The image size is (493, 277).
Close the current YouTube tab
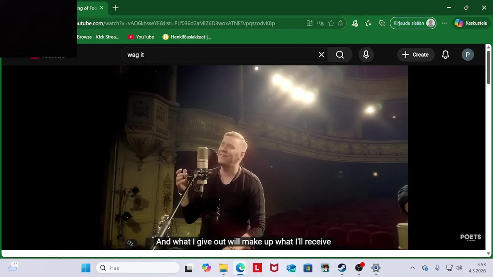(102, 8)
